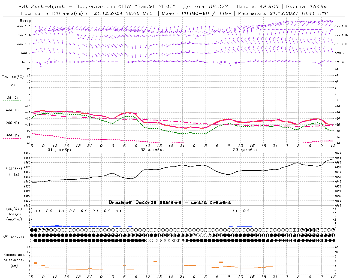Select the longitude value Долгота: 88.377
The height and width of the screenshot is (279, 349).
(206, 7)
